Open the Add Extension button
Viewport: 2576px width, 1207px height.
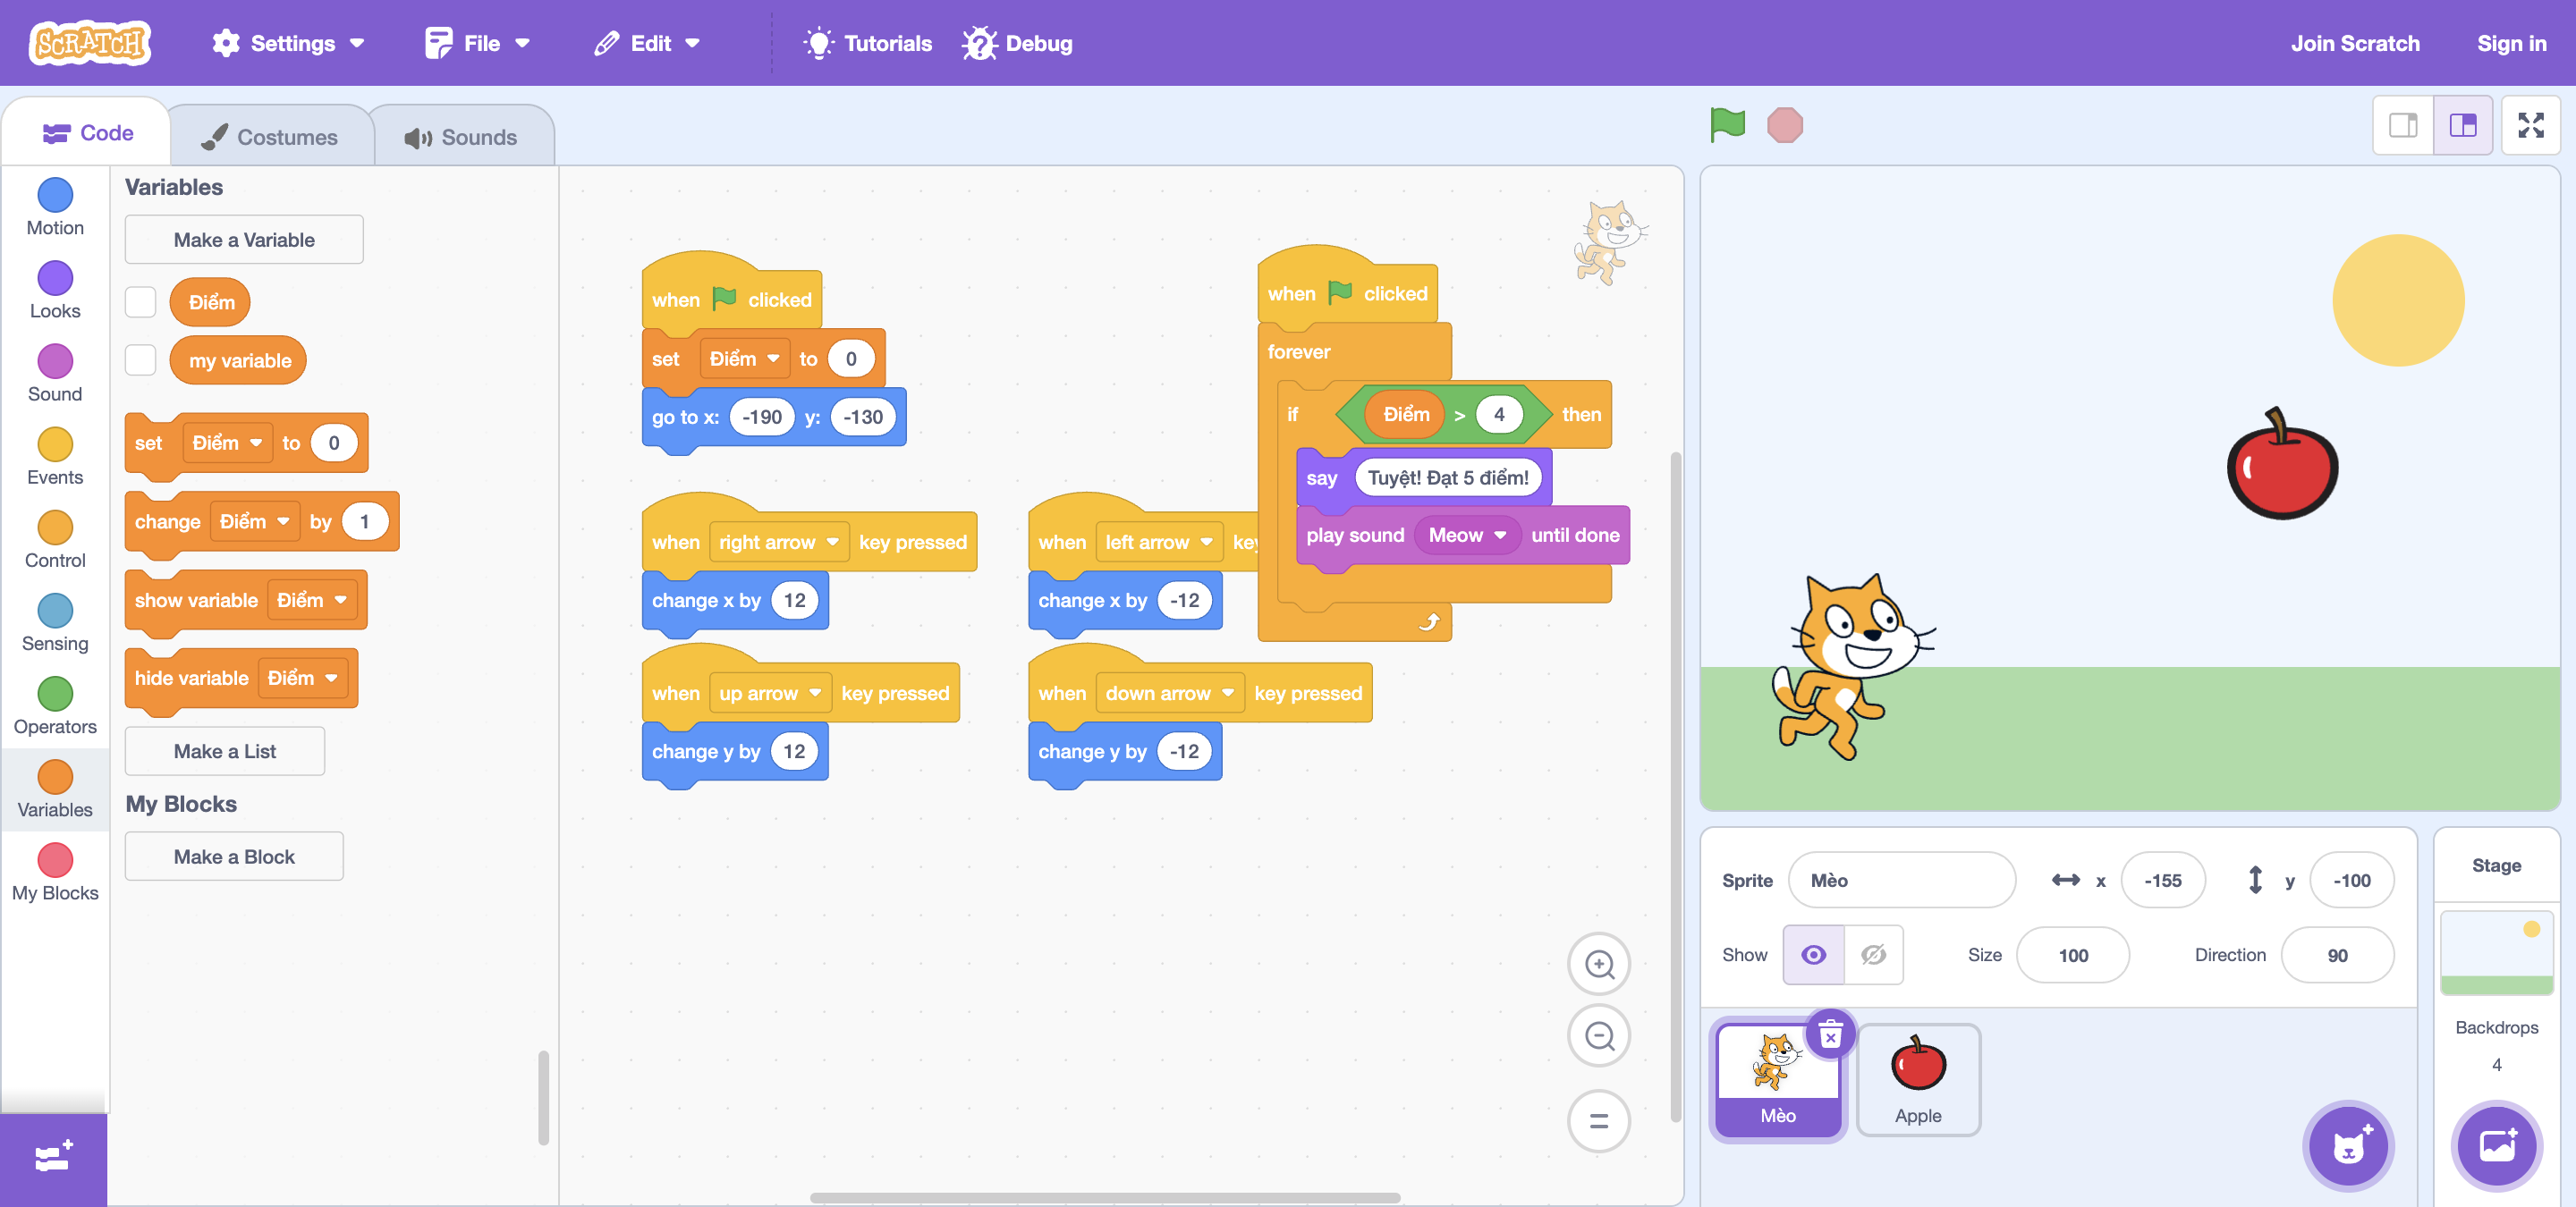pyautogui.click(x=53, y=1158)
